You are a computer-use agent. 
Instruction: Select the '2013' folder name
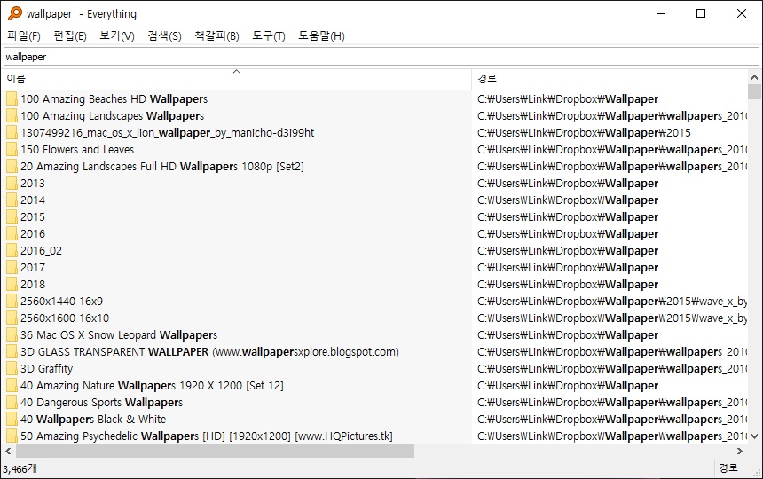[x=33, y=184]
